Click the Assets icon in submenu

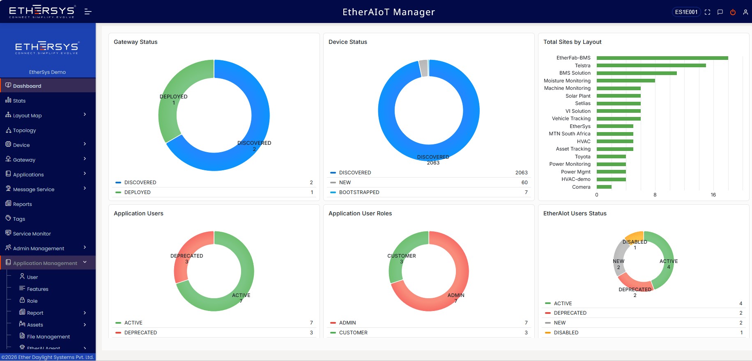click(22, 324)
